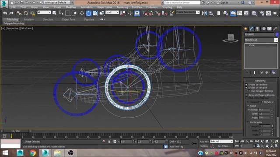Open the ribbon options dropdown after Populate

coord(102,19)
